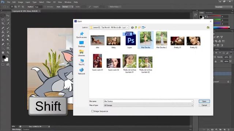Select the Zoom tool in the toolbox
Viewport: 234px width, 131px height.
click(x=8, y=52)
